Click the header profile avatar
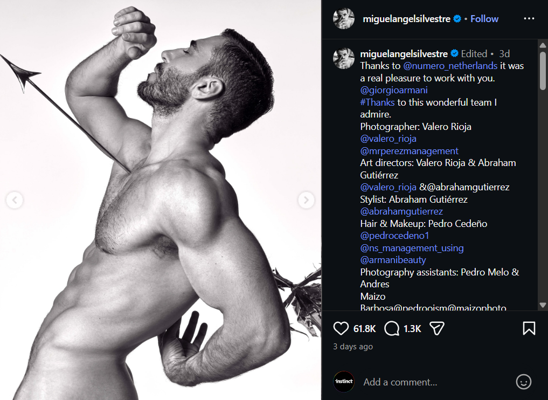 pos(344,19)
